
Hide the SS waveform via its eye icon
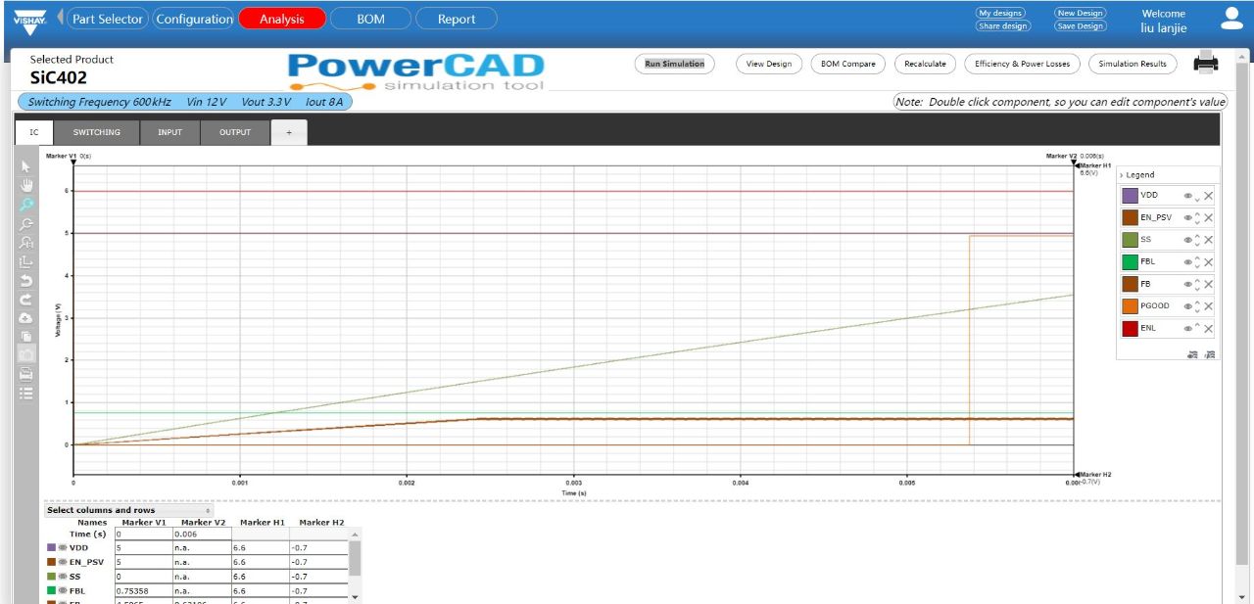[1188, 239]
